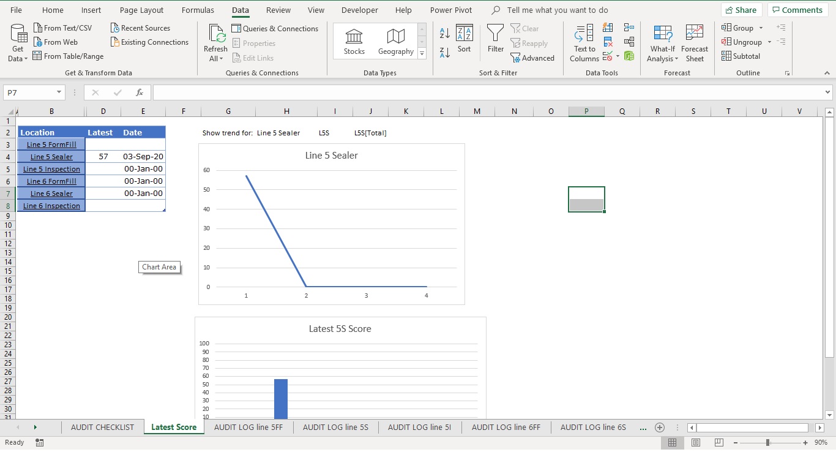Open the Get Data dropdown
The image size is (836, 452).
click(17, 42)
